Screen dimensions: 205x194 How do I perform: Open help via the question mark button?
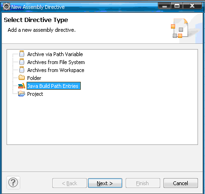click(x=13, y=182)
